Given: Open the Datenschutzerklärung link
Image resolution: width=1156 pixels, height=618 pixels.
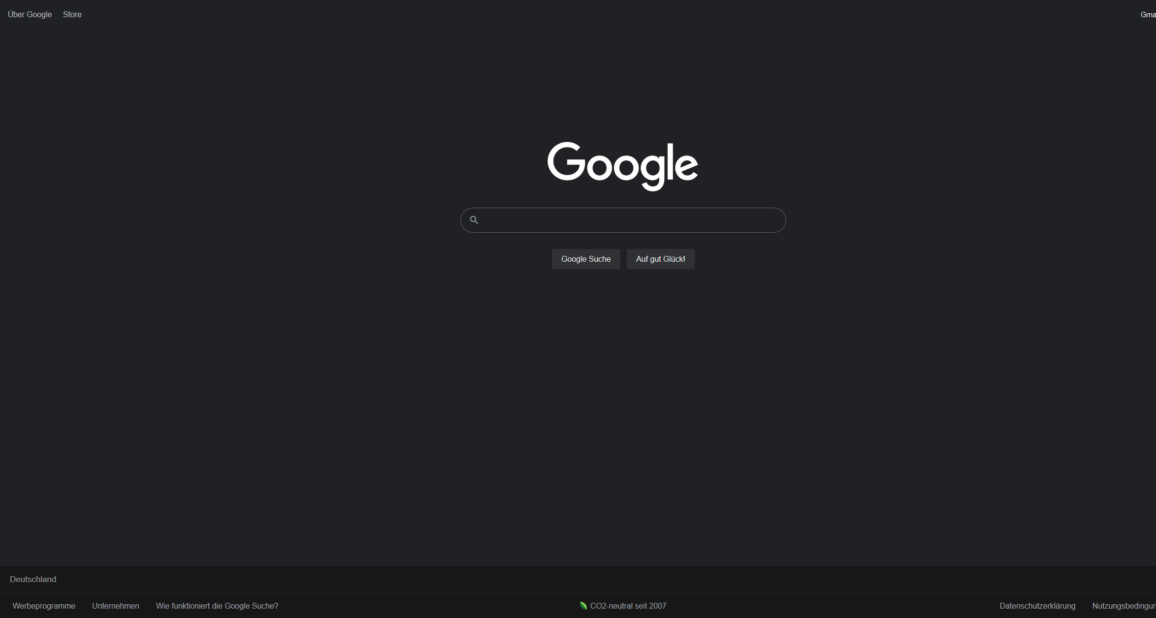Looking at the screenshot, I should 1037,606.
